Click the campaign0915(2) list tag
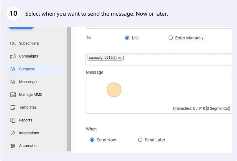Viewport: 237px width, 161px height. click(x=105, y=58)
